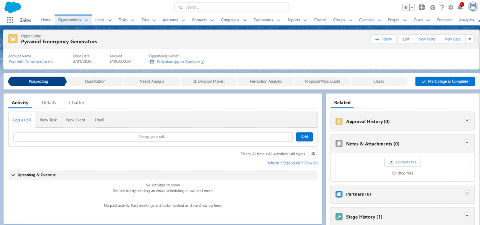
Task: Click Mark Stage as Complete
Action: pos(445,81)
